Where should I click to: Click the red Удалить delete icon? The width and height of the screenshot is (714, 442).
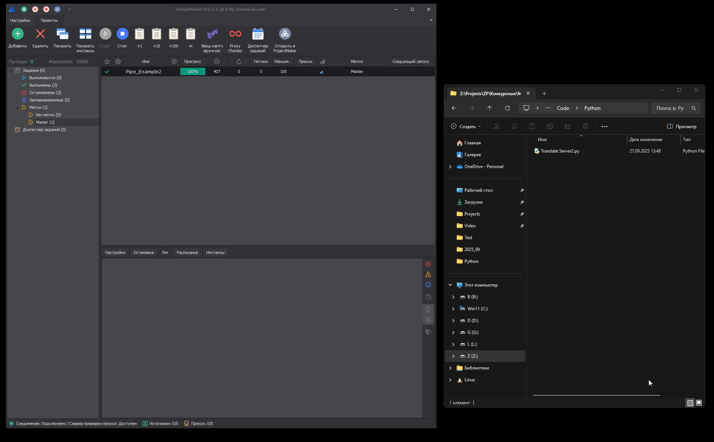click(x=40, y=34)
